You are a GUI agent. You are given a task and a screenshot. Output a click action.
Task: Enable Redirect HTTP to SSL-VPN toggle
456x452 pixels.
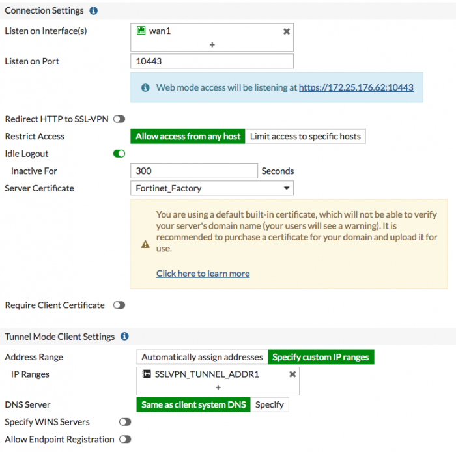point(119,119)
